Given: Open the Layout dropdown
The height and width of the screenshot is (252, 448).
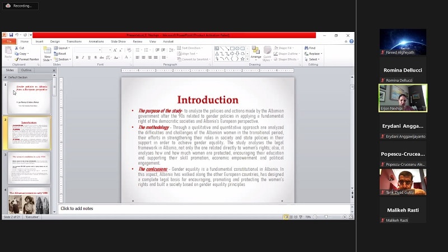Looking at the screenshot, I should click(x=63, y=48).
